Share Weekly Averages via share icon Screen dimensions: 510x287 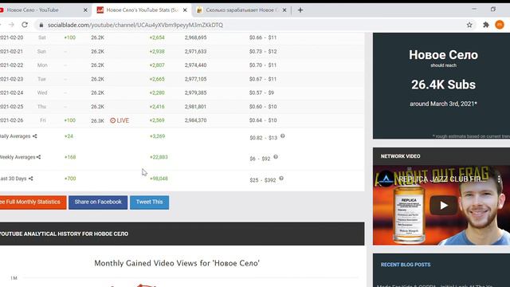(39, 157)
